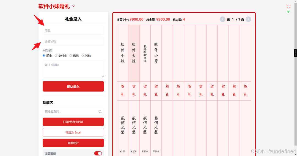The height and width of the screenshot is (156, 297).
Task: Focus the 金额 (元) input field
Action: tap(73, 41)
